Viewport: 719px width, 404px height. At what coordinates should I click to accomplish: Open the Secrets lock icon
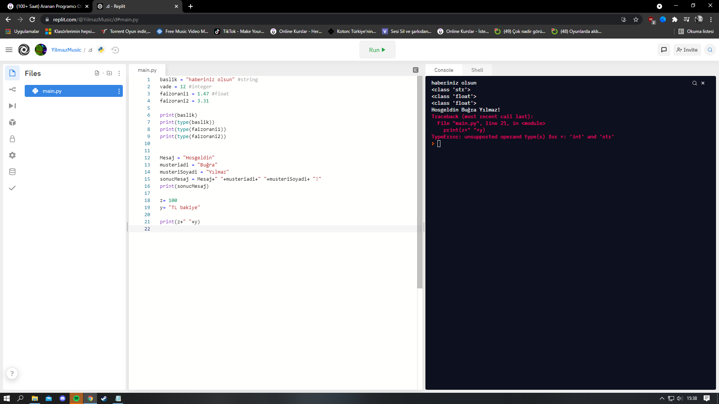pos(12,139)
